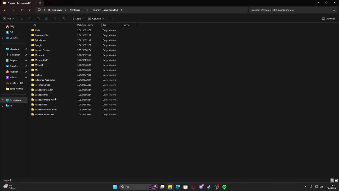Click the Share icon in the toolbar
The width and height of the screenshot is (339, 191).
tap(55, 19)
